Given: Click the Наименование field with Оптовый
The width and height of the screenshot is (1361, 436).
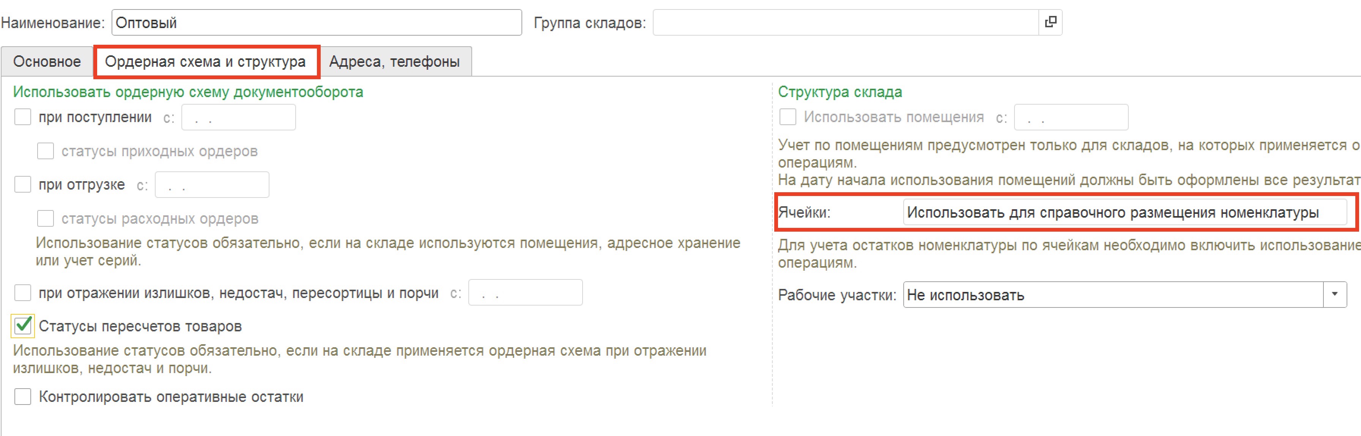Looking at the screenshot, I should point(317,23).
